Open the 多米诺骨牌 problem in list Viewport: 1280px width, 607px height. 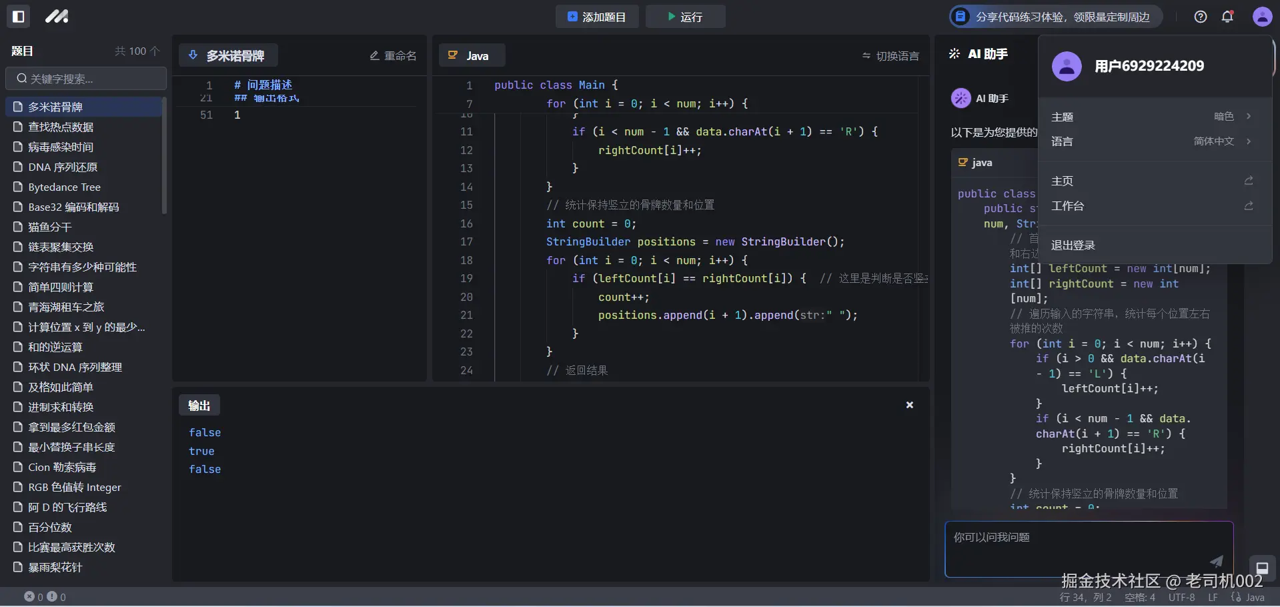pos(84,107)
